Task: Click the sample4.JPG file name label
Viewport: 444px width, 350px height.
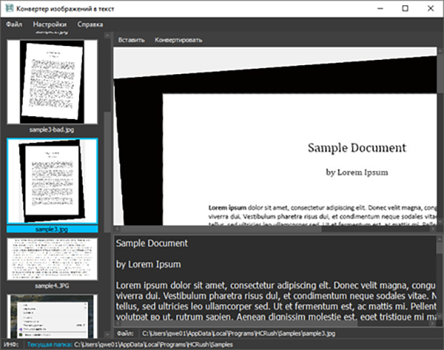Action: click(52, 286)
